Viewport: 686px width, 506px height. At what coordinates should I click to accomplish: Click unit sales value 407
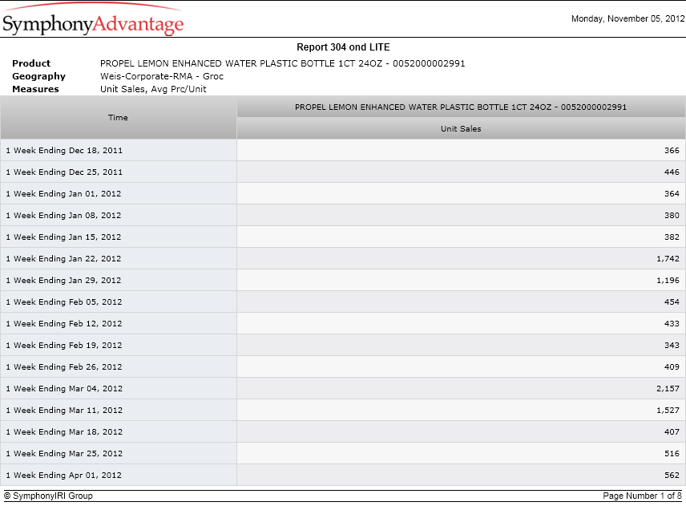(672, 432)
